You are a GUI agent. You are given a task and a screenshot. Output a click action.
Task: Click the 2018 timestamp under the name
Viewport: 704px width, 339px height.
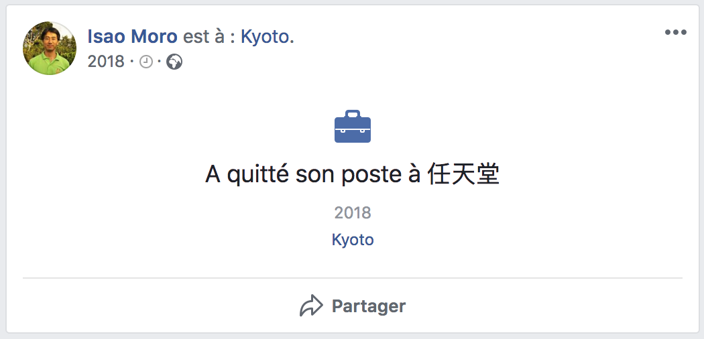tap(106, 62)
